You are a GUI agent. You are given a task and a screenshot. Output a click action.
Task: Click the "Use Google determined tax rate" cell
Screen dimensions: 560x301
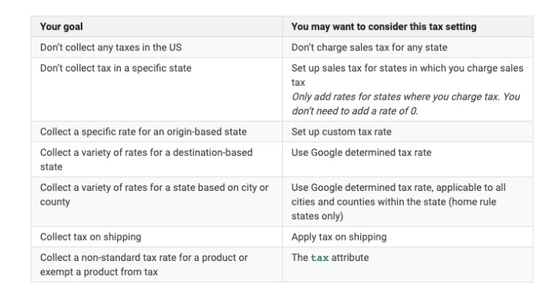tap(361, 152)
